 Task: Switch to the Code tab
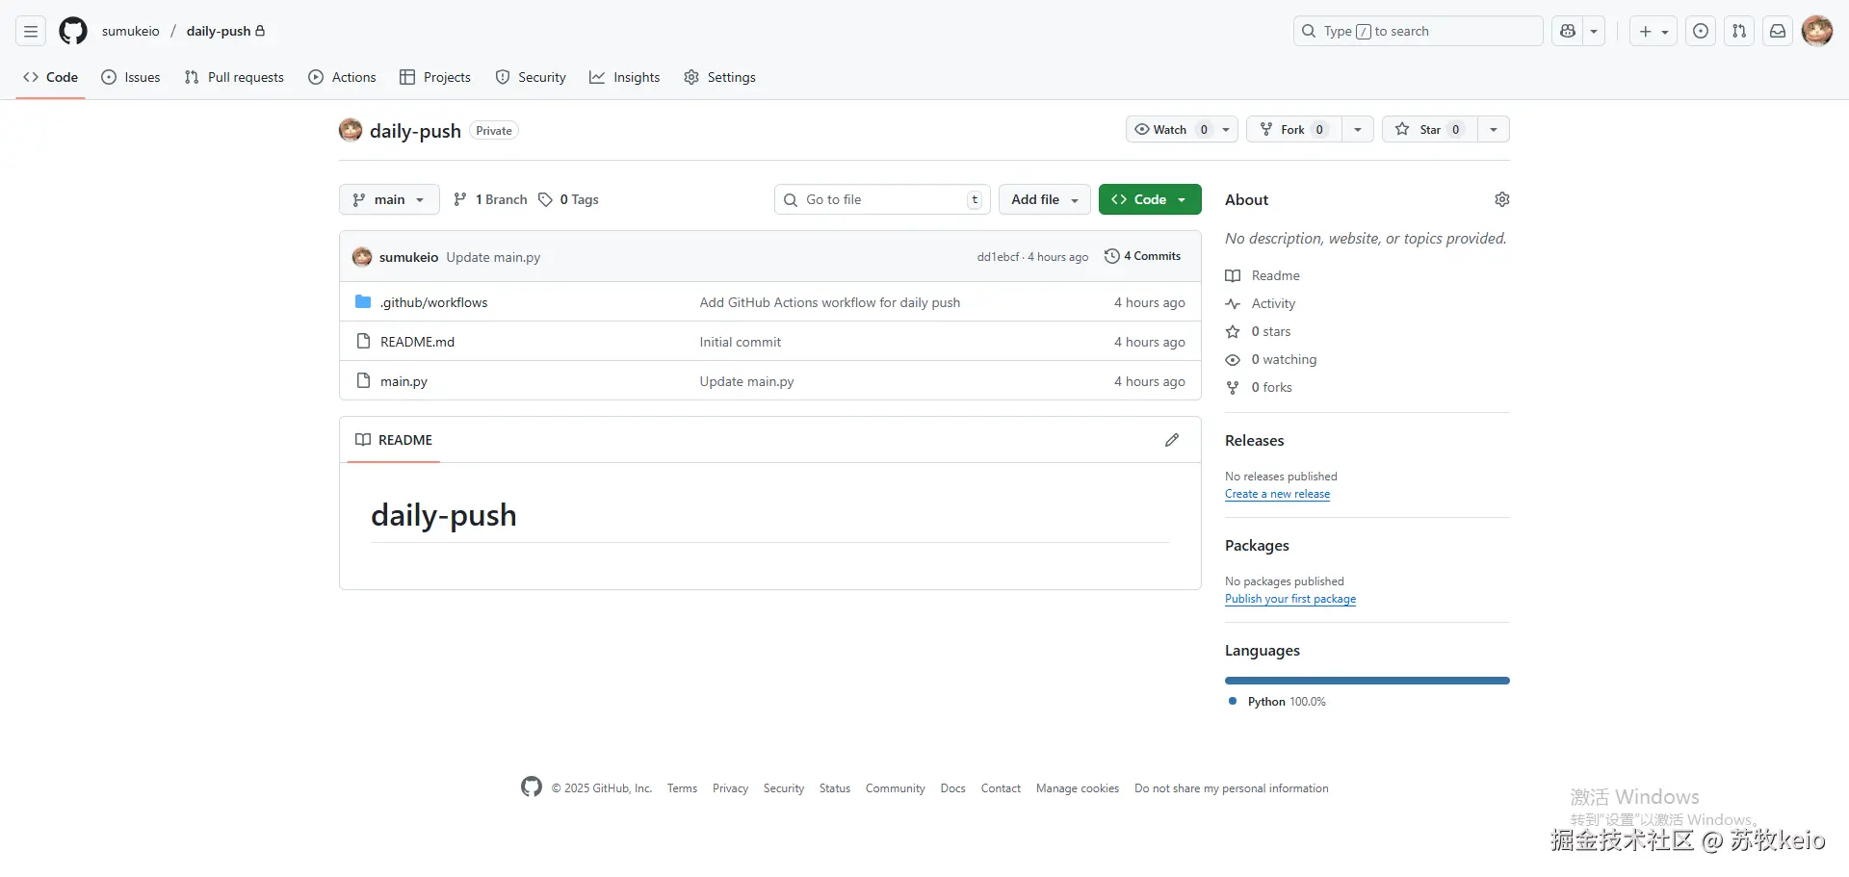51,77
